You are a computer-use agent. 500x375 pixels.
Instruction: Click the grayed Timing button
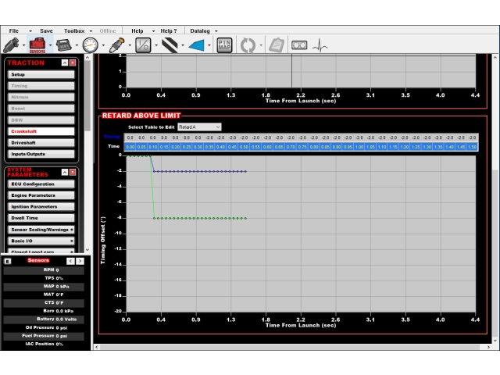click(x=41, y=86)
